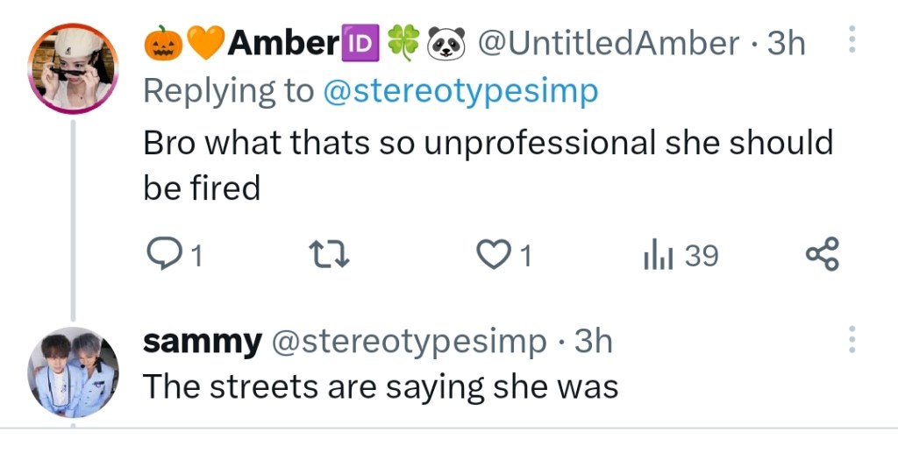Visit the @UntitledAmber handle
This screenshot has width=898, height=453.
click(608, 42)
